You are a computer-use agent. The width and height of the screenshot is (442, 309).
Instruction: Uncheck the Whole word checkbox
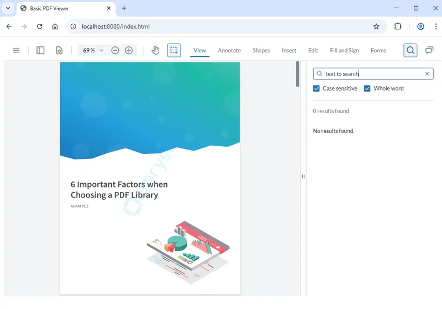[x=367, y=88]
